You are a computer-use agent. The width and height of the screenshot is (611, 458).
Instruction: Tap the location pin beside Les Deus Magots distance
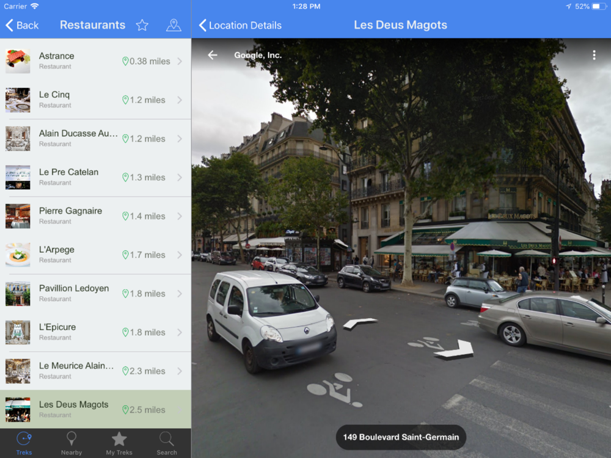(125, 410)
